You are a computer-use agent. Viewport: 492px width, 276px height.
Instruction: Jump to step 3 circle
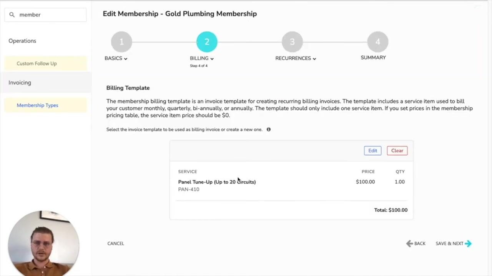pos(292,42)
